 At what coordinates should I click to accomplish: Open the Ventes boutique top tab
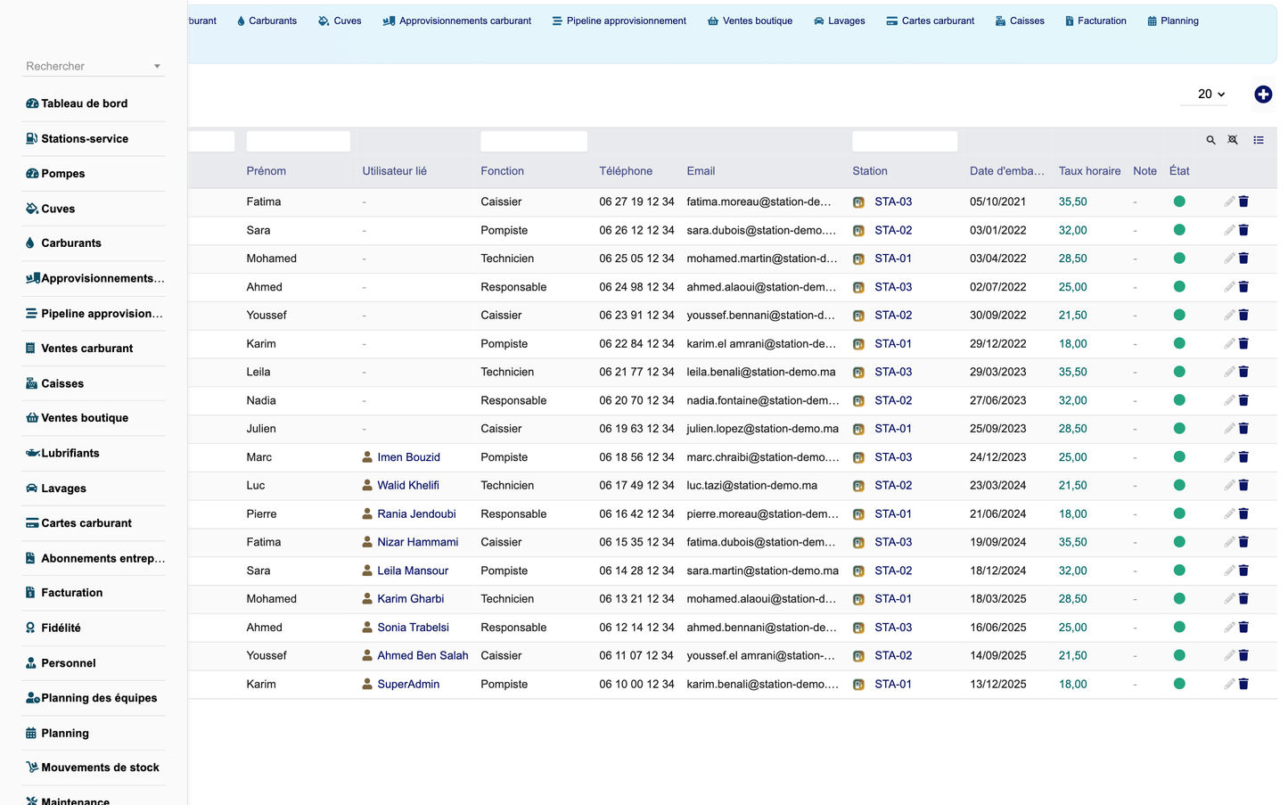click(x=750, y=21)
